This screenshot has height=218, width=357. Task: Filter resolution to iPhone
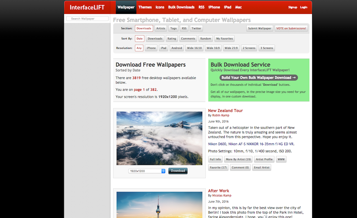(151, 48)
